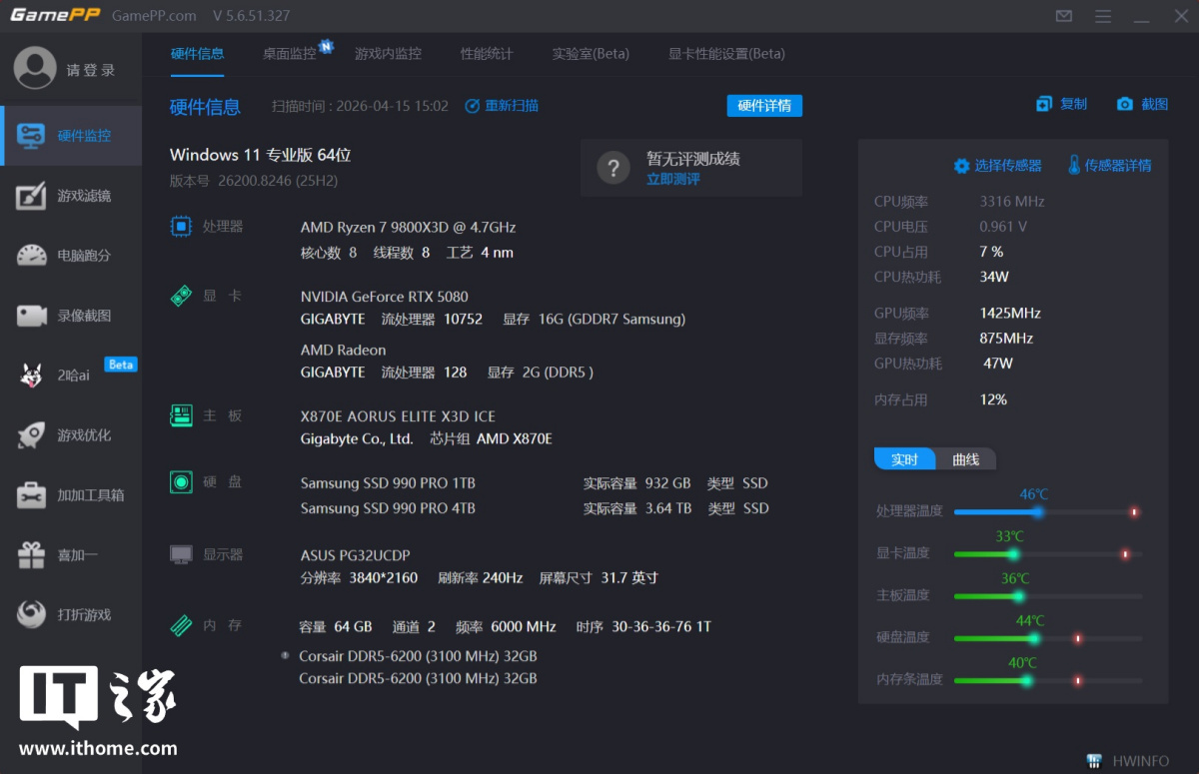Screen dimensions: 1199x774
Task: Click 重新扫描 to rescan hardware
Action: [503, 106]
